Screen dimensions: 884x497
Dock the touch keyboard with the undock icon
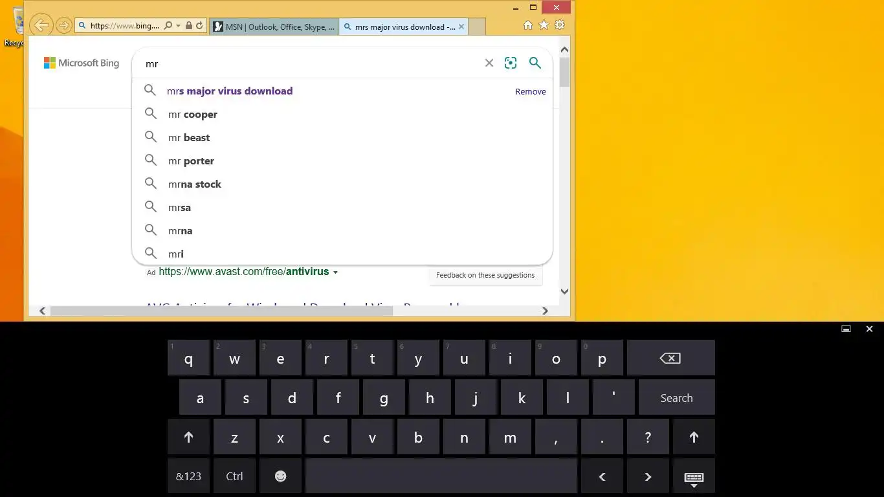[x=846, y=329]
